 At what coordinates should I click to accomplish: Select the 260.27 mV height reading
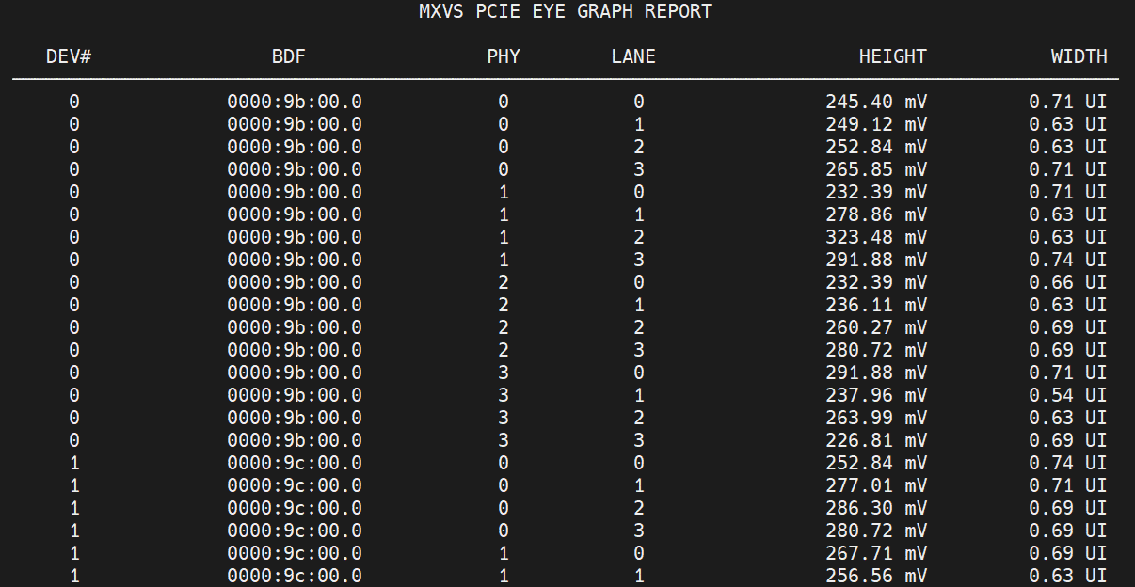tap(875, 327)
